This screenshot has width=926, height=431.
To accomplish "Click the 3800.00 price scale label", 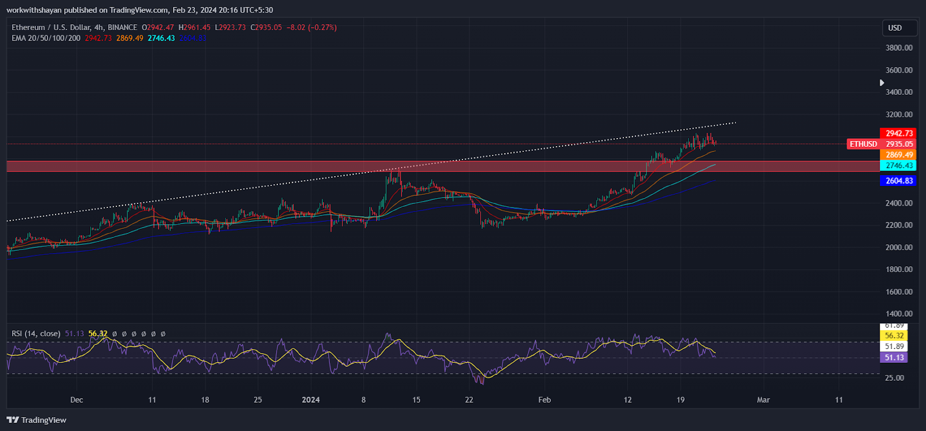I will [899, 48].
